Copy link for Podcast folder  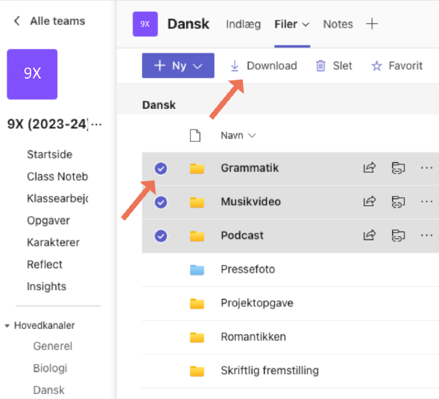[x=398, y=235]
